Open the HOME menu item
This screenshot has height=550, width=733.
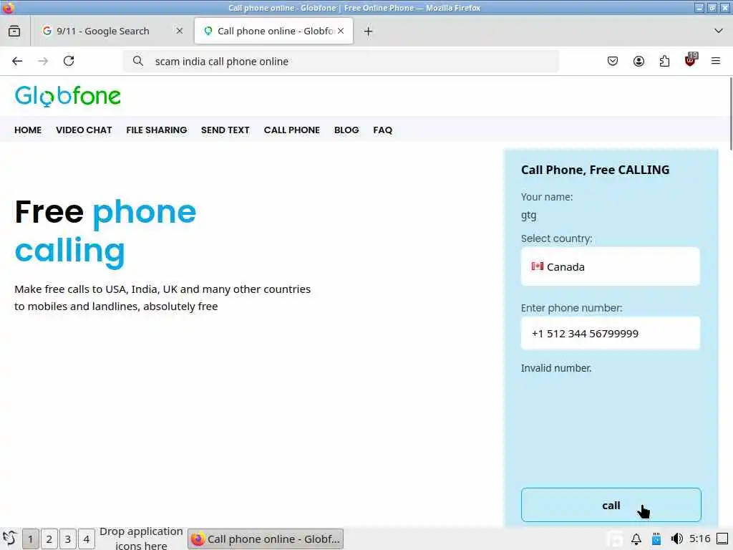28,130
